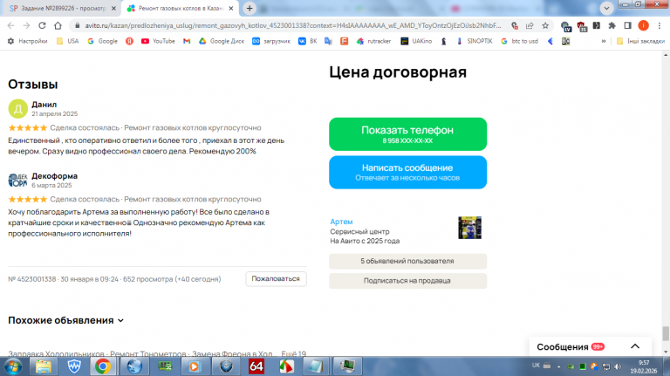The image size is (670, 376).
Task: Open the share page icon
Action: (530, 25)
